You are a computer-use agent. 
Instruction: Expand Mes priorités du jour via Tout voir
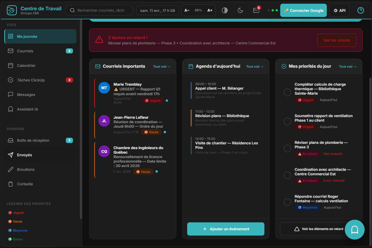(347, 67)
